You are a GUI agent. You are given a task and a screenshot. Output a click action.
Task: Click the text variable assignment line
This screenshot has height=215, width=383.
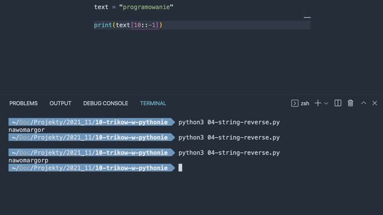[x=133, y=7]
